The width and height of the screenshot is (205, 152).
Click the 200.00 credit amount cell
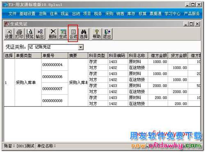pos(178,104)
